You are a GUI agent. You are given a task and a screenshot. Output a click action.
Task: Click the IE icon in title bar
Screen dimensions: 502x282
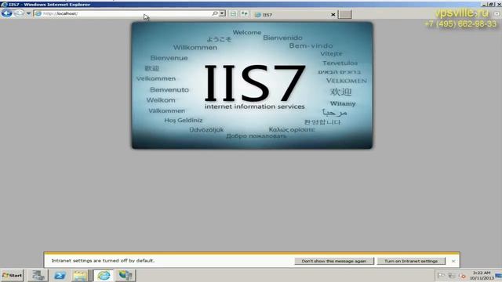coord(4,5)
